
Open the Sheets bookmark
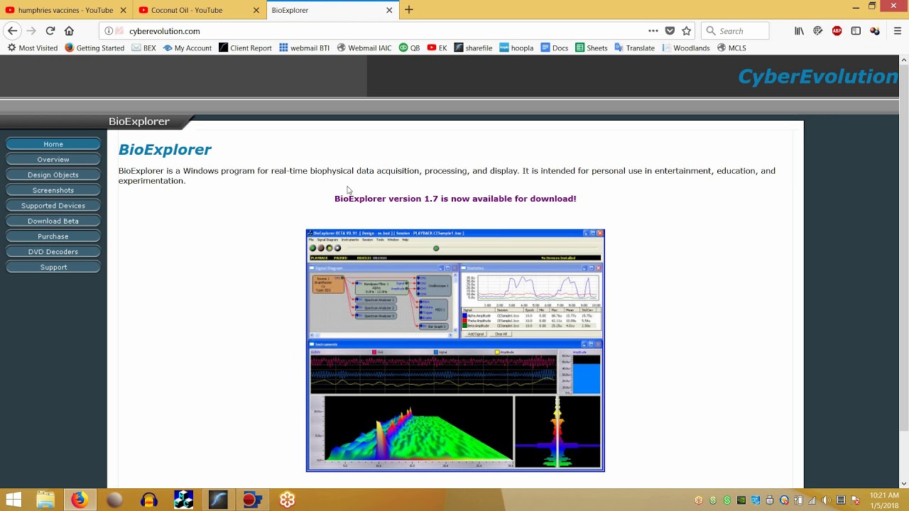pos(592,48)
